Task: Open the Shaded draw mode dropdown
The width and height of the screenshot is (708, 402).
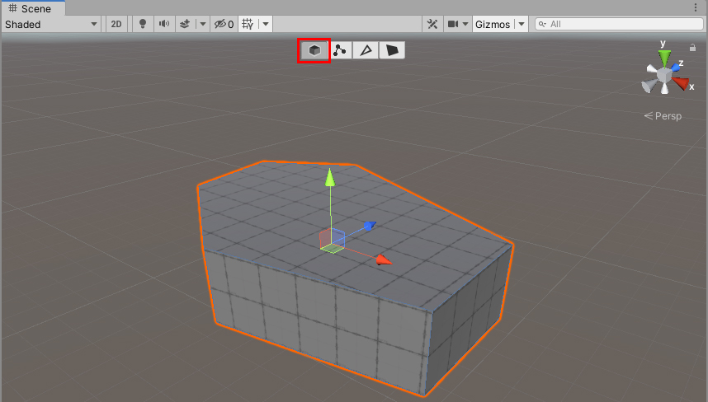Action: 51,25
